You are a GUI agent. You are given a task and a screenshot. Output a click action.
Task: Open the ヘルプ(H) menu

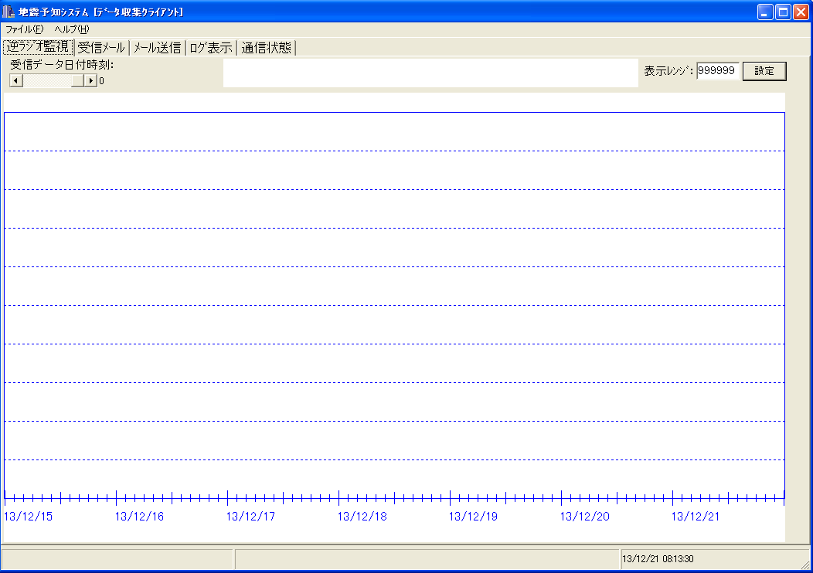[x=72, y=29]
